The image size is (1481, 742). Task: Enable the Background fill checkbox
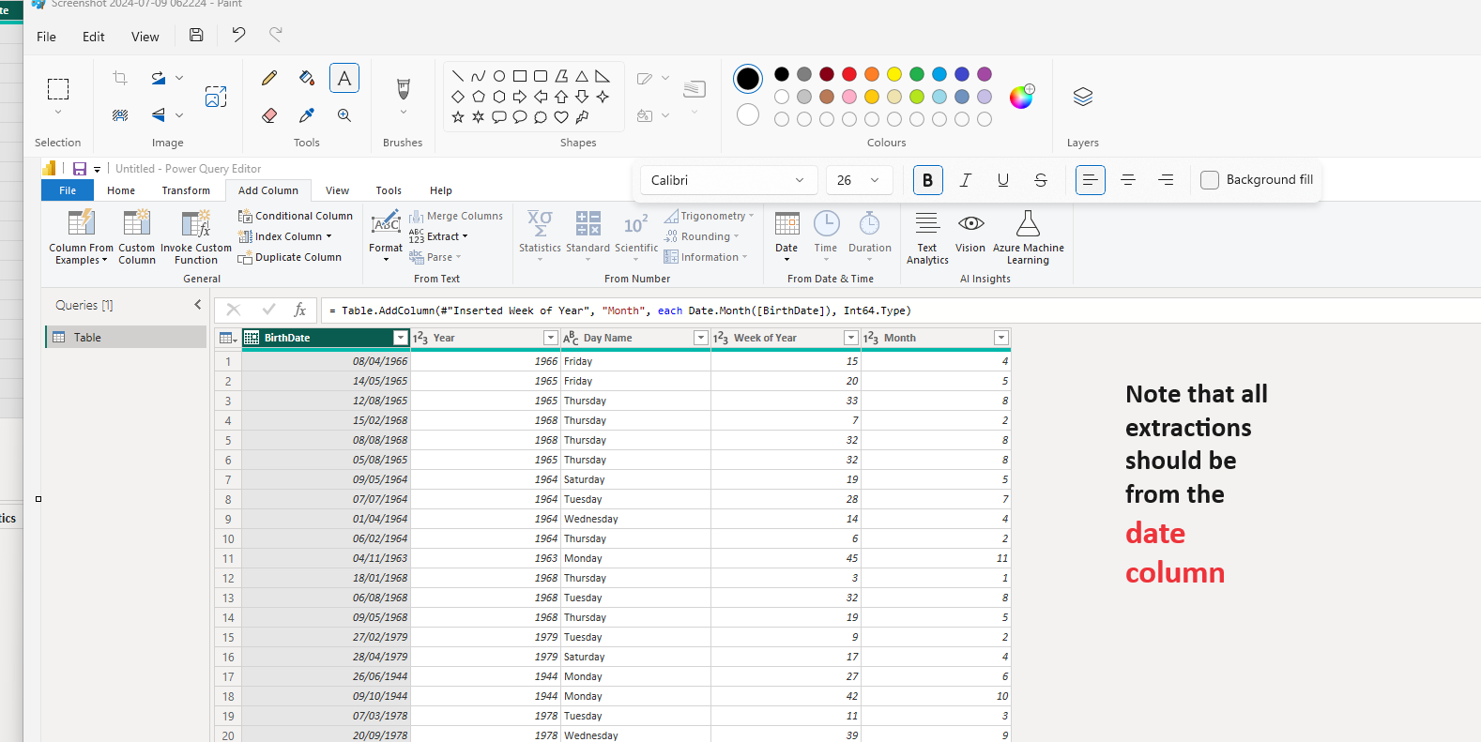pyautogui.click(x=1210, y=180)
